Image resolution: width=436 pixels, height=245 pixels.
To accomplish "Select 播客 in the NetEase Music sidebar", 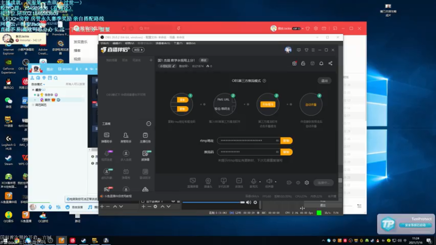I will 77,51.
